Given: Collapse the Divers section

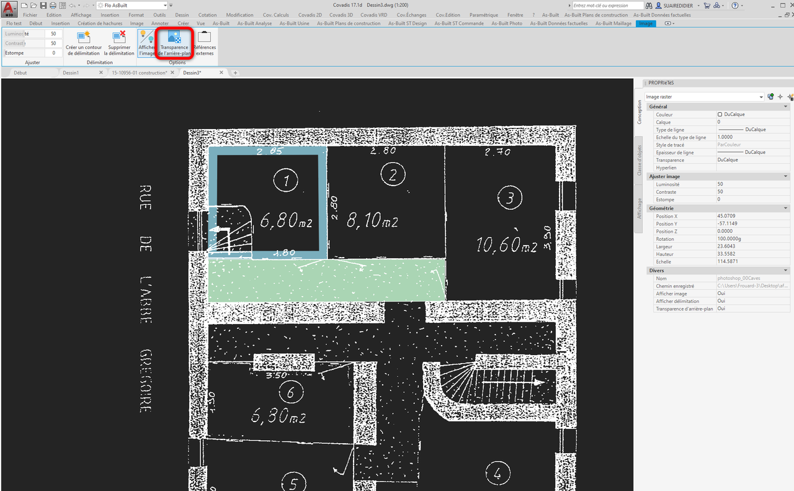Looking at the screenshot, I should 786,271.
